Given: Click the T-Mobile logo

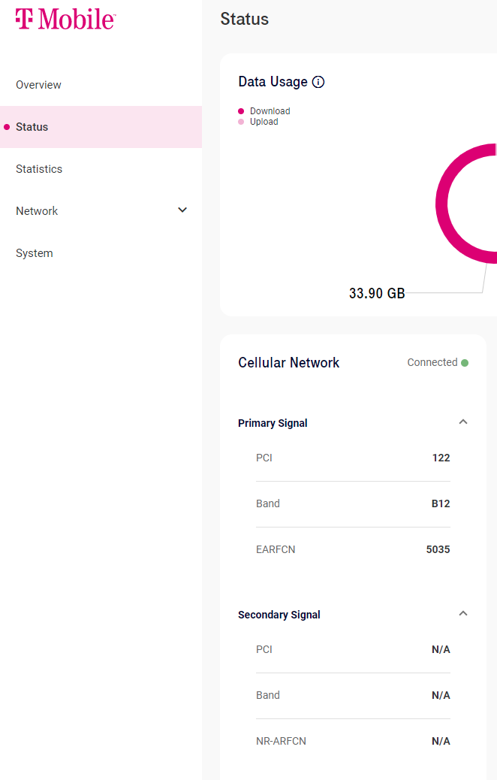Looking at the screenshot, I should [65, 19].
